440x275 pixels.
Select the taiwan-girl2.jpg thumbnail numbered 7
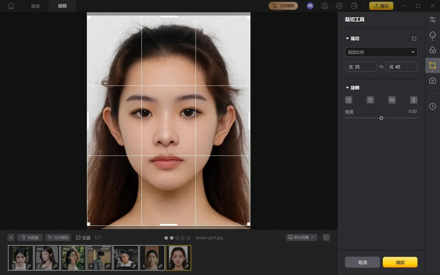click(178, 258)
